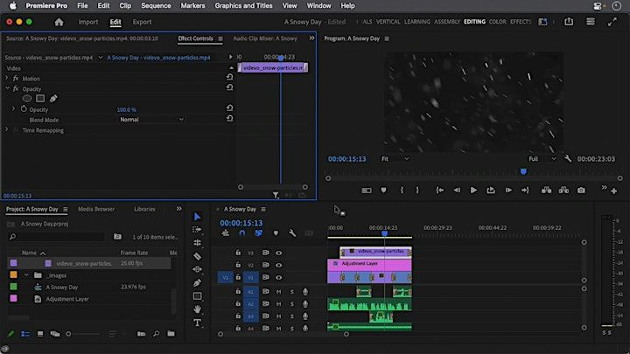Expand the Motion effect properties

[x=7, y=78]
